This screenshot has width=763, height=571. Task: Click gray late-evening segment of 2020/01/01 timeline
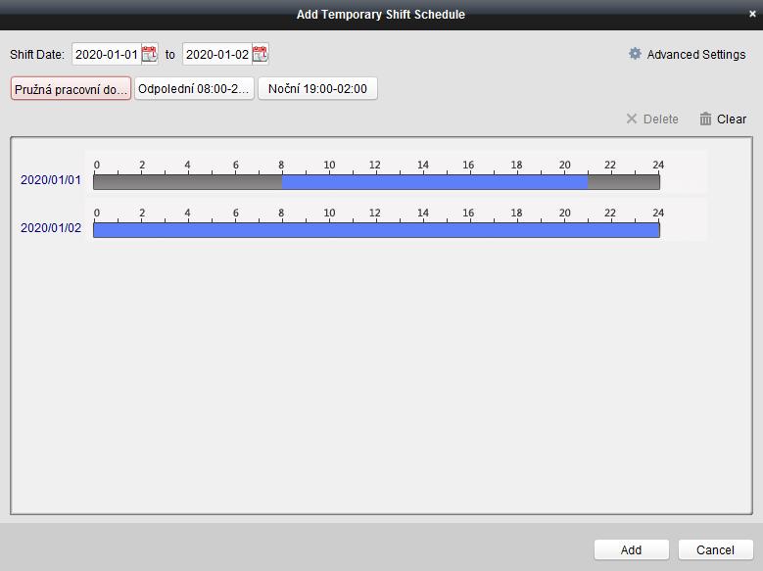click(624, 182)
